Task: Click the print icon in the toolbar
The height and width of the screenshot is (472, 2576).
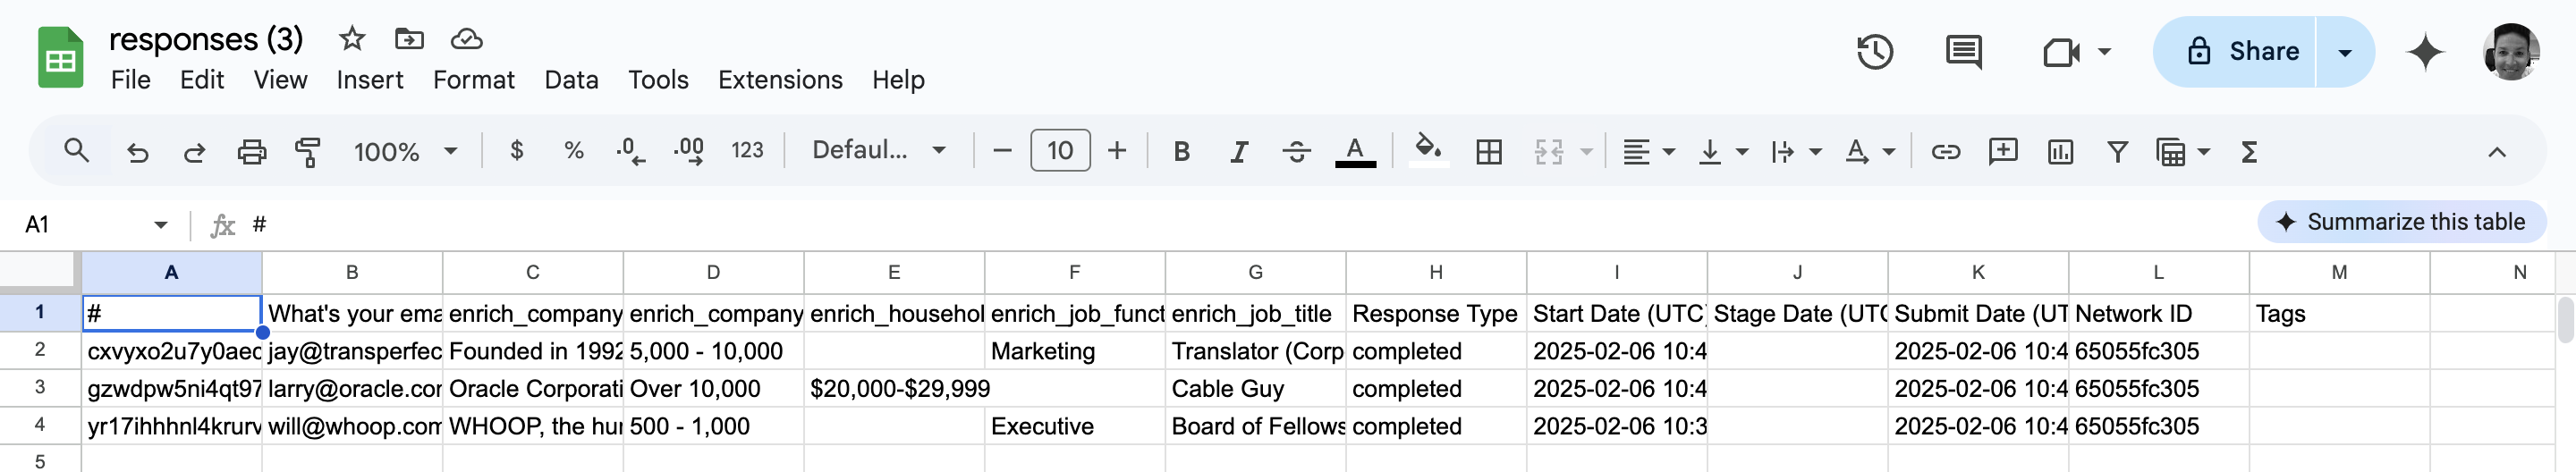Action: (x=251, y=151)
